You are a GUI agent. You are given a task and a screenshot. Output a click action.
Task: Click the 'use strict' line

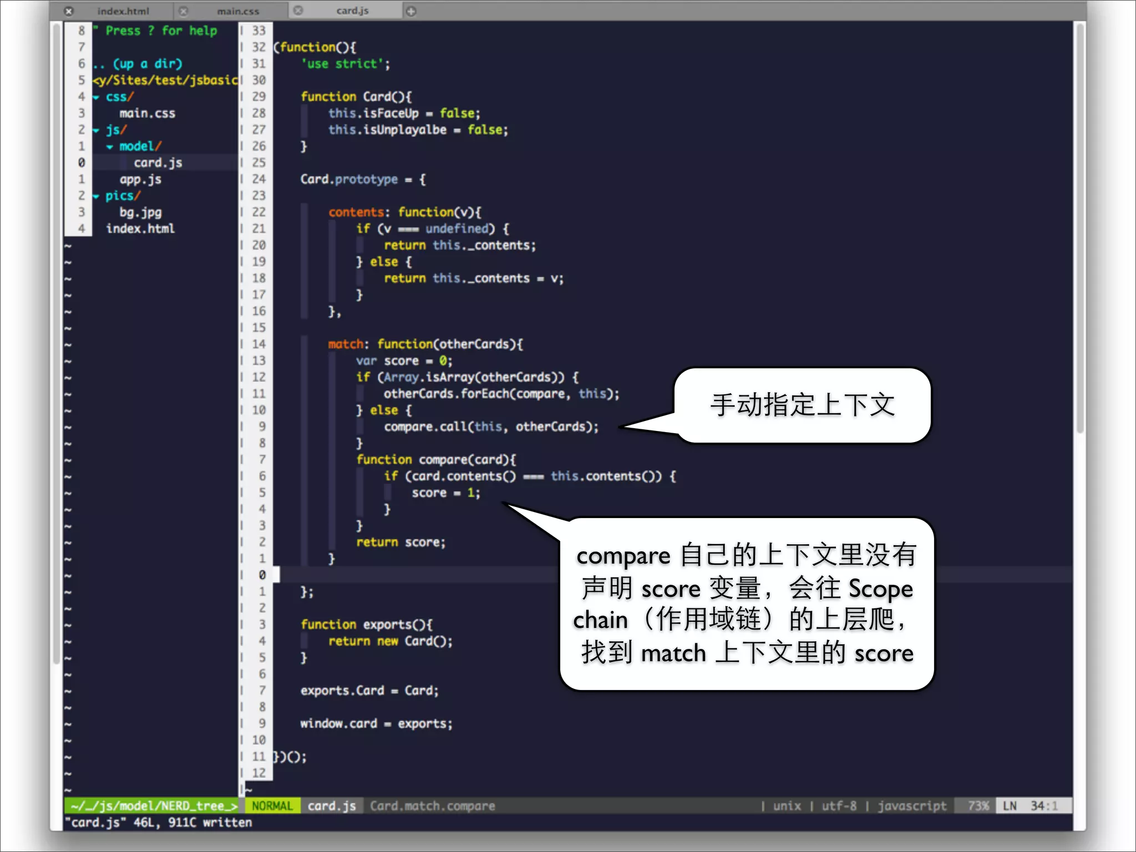pyautogui.click(x=346, y=64)
